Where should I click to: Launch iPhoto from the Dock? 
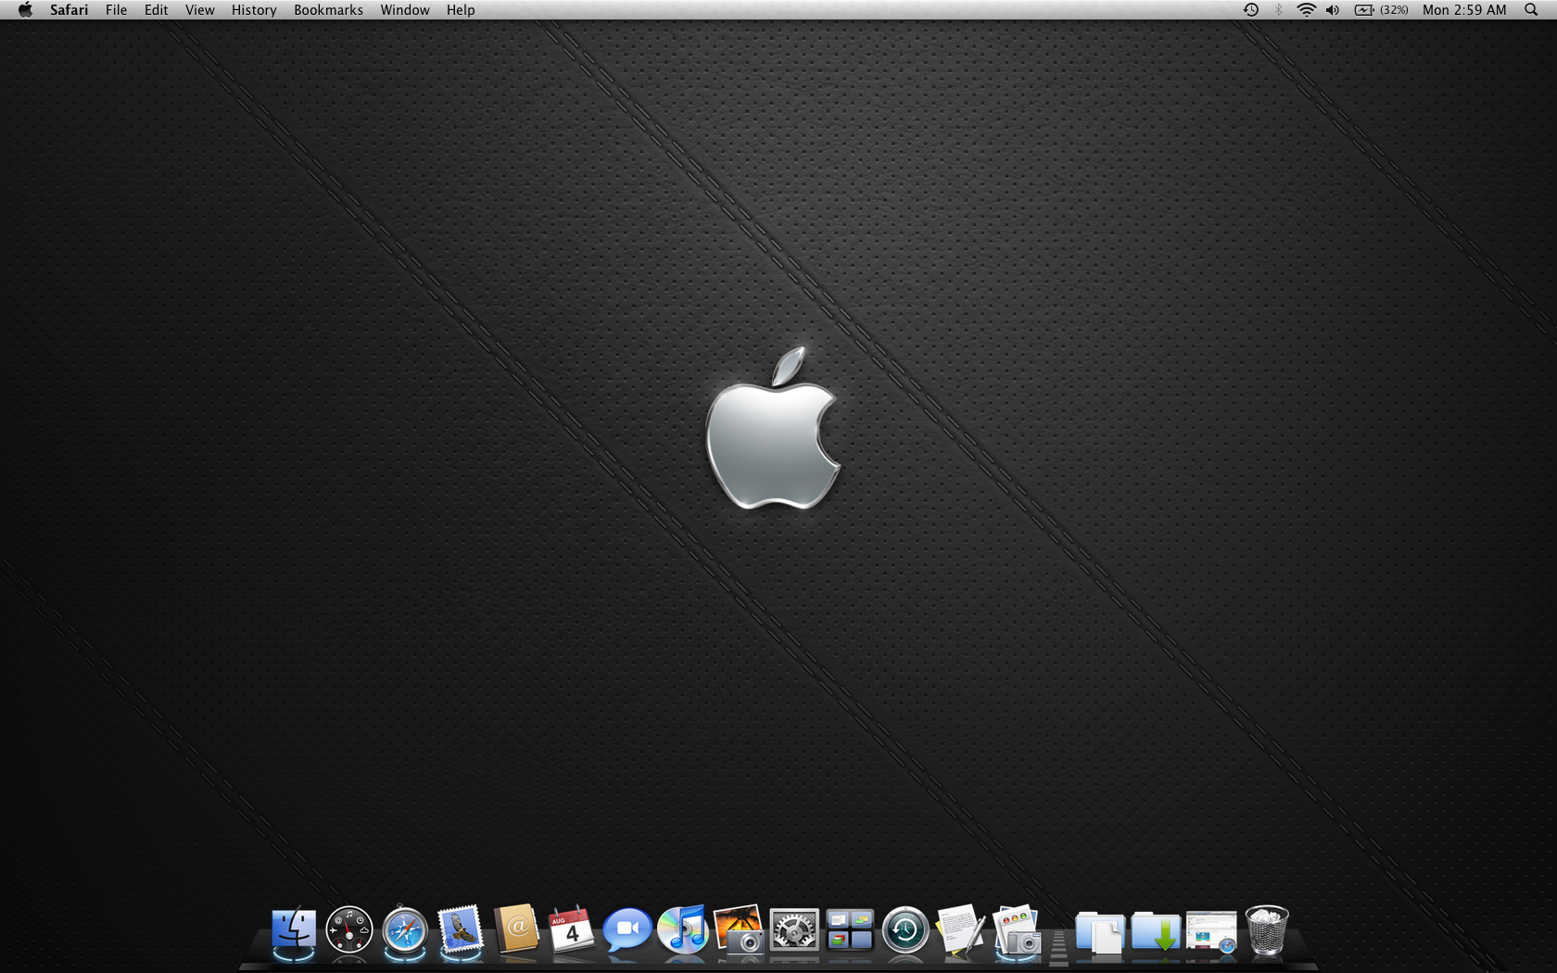739,930
